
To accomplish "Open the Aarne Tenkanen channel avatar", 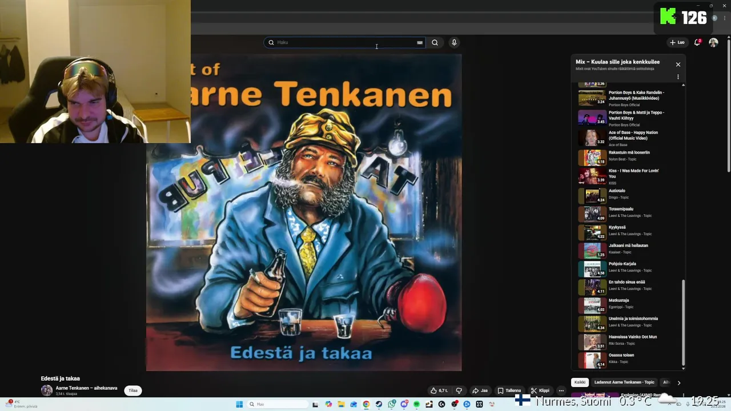I will [x=46, y=390].
